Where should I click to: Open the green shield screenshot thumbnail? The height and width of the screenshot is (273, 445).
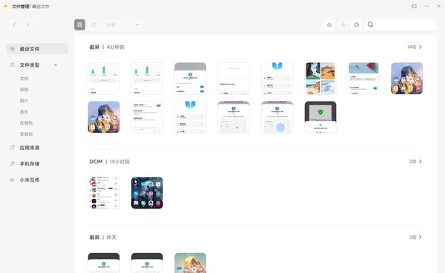320,117
